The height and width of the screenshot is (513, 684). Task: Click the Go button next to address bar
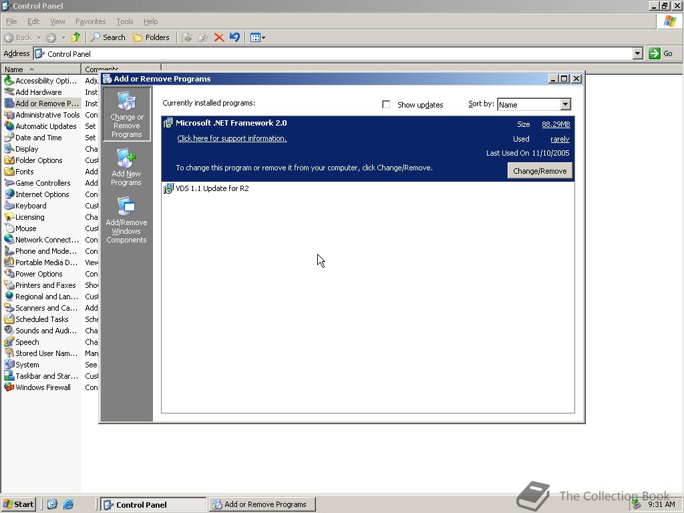coord(661,53)
